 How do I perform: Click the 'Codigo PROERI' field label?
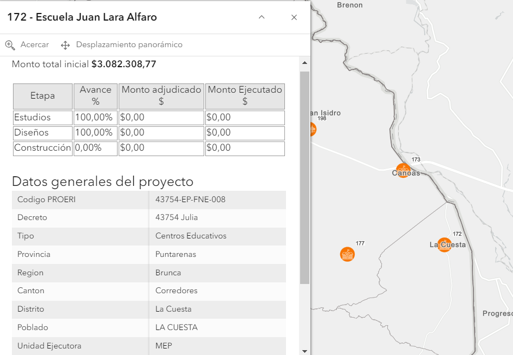click(x=47, y=199)
